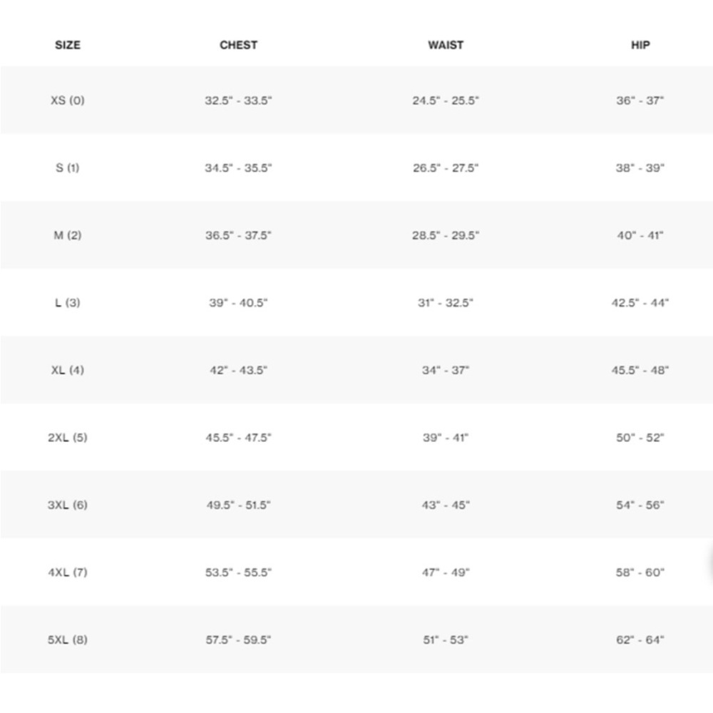Screen dimensions: 713x713
Task: Select the S (1) size label
Action: point(68,168)
